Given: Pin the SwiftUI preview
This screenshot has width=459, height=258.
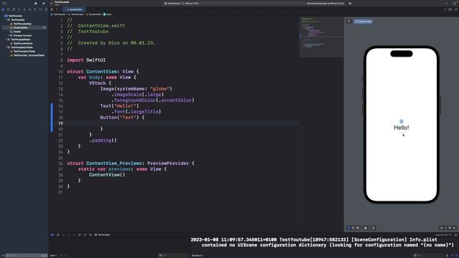Looking at the screenshot, I should pyautogui.click(x=349, y=21).
